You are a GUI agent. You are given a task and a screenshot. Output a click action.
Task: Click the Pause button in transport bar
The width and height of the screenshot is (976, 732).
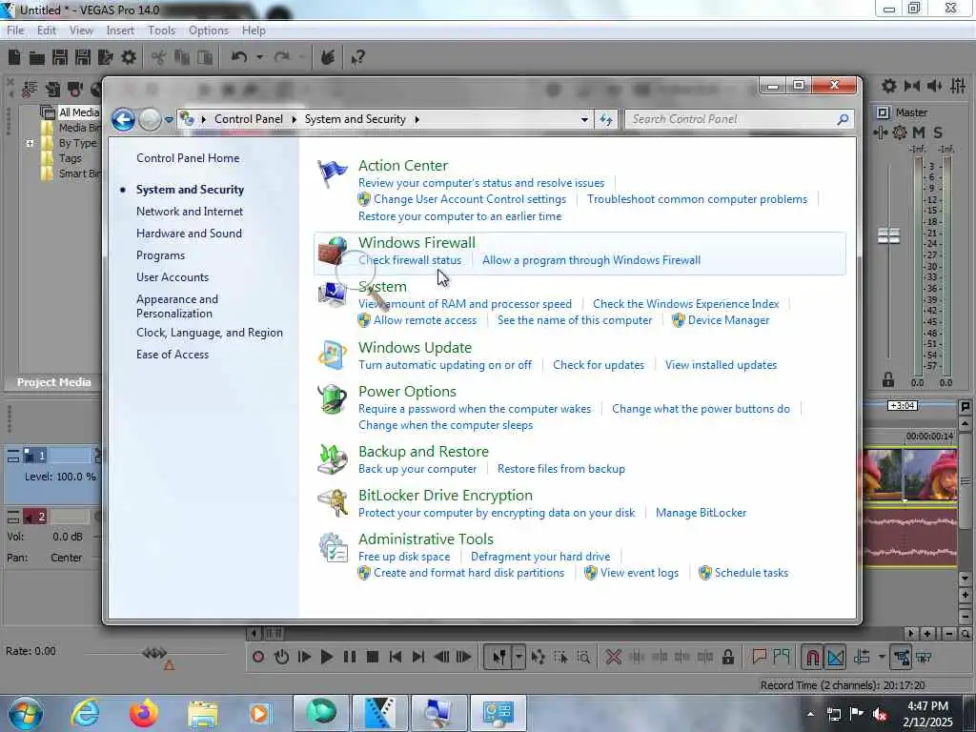350,657
